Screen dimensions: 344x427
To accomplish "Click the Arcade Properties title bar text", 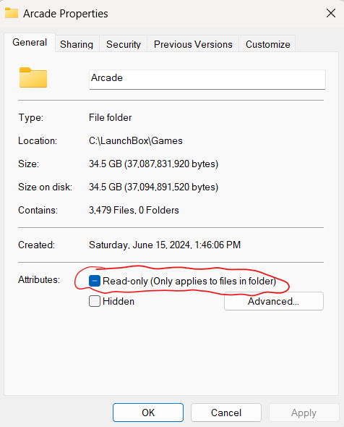I will coord(66,14).
